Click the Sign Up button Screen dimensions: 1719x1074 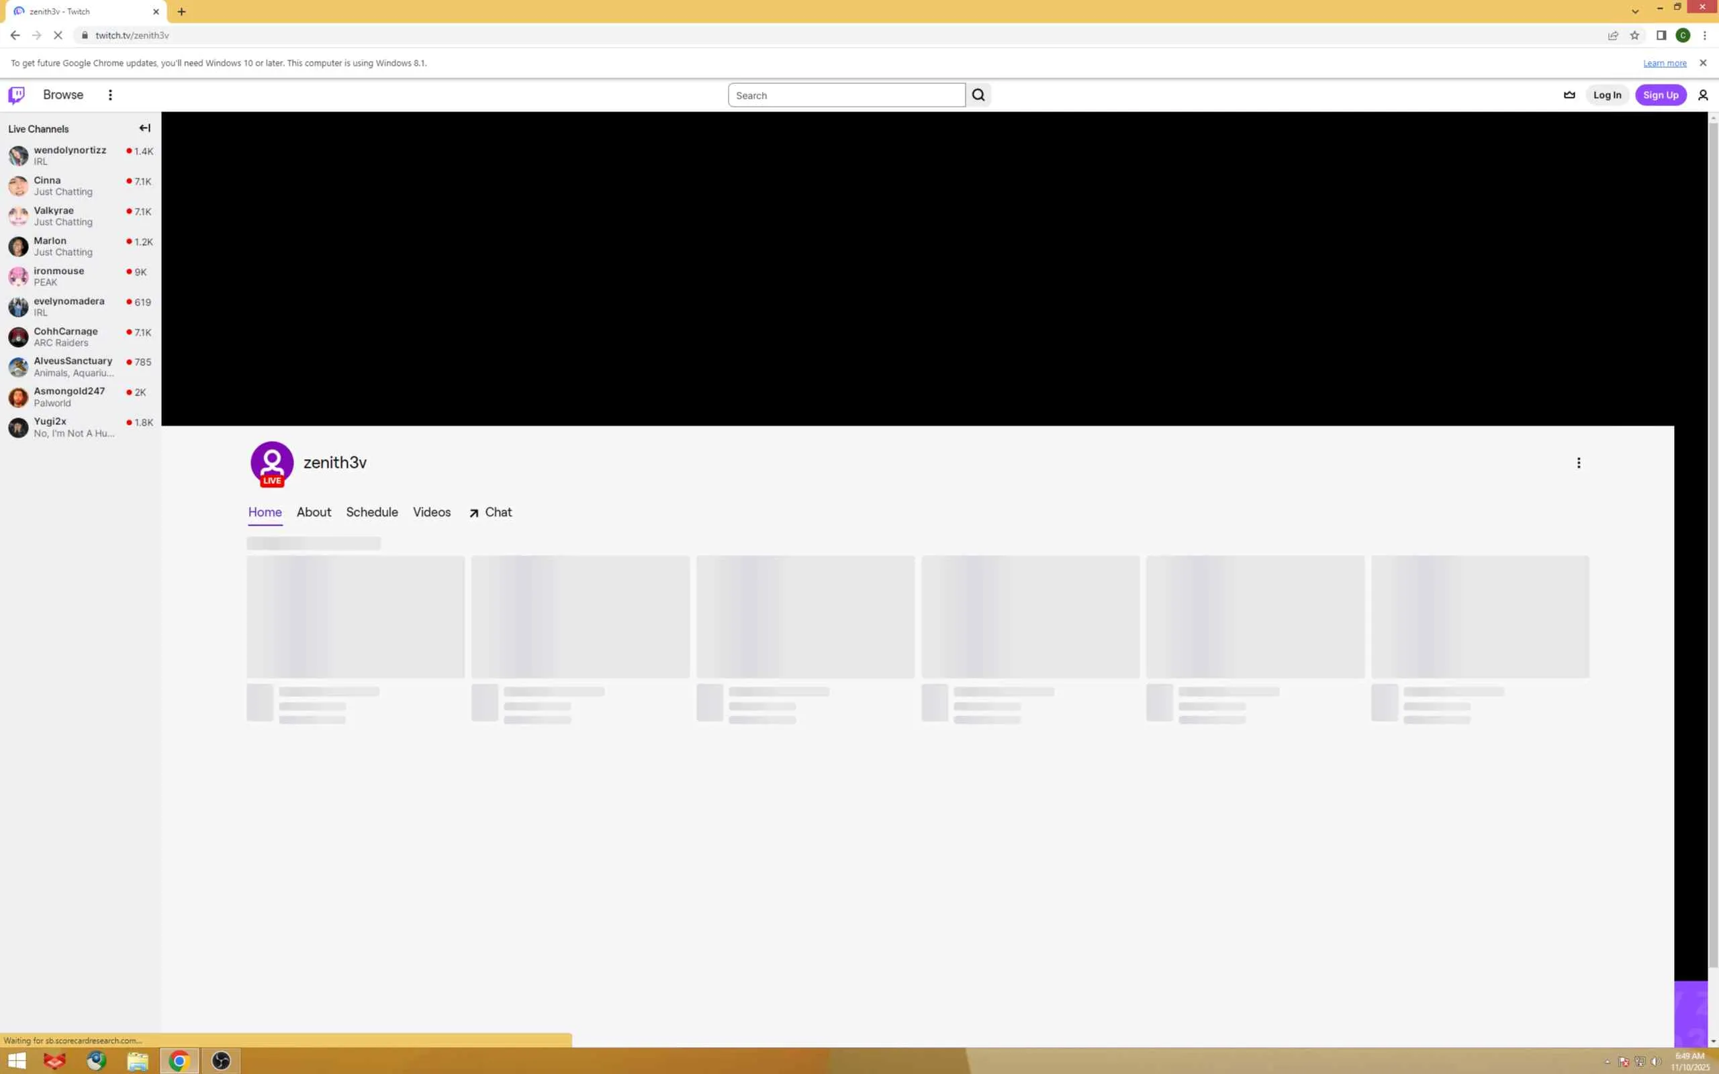pos(1660,95)
